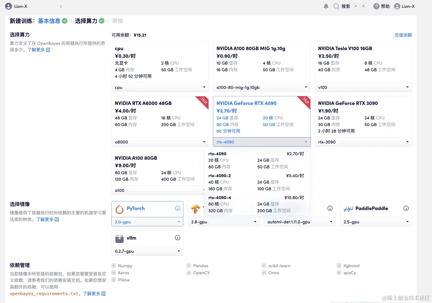Toggle the Pillow checkbox

[114, 280]
